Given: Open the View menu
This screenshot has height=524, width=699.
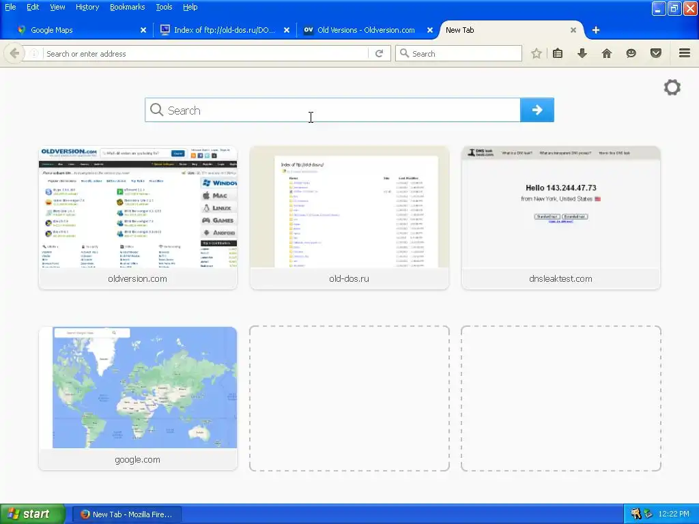Looking at the screenshot, I should [57, 7].
